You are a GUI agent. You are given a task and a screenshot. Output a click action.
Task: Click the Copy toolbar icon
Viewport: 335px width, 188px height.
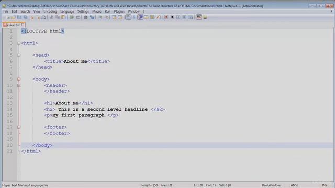58,17
